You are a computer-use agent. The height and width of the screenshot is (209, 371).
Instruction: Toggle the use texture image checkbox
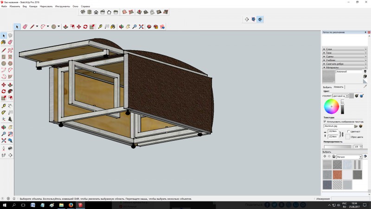(x=325, y=122)
